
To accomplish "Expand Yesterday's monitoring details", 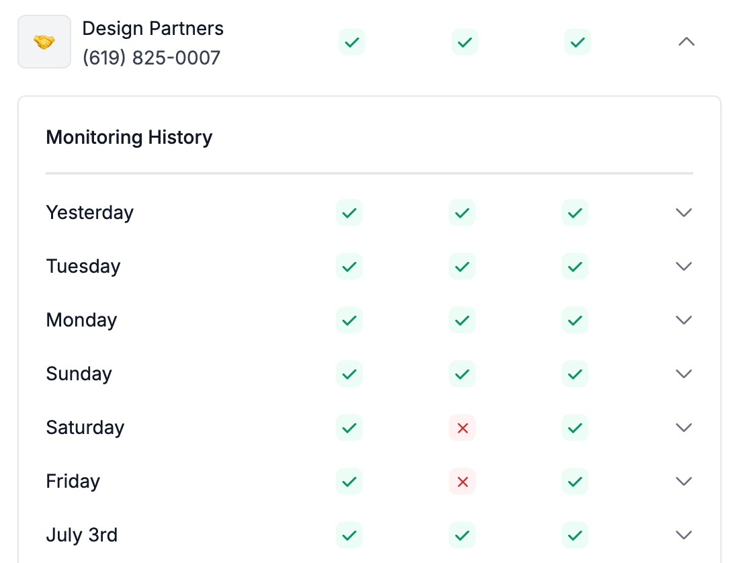I will (x=683, y=212).
